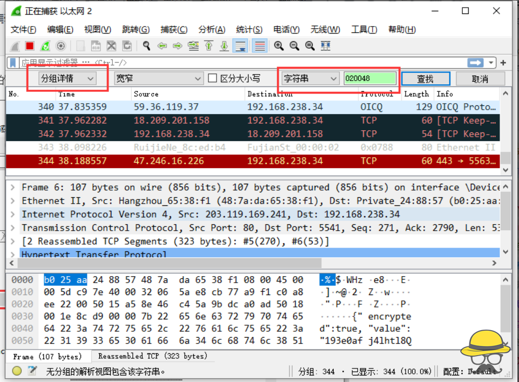Stop the running packet capture
The image size is (519, 382).
tap(30, 46)
